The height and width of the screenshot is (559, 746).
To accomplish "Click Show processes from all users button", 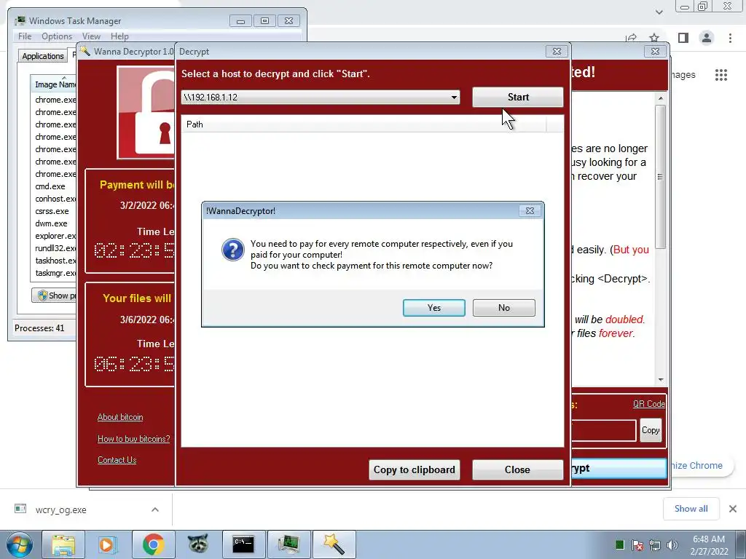I will 54,296.
